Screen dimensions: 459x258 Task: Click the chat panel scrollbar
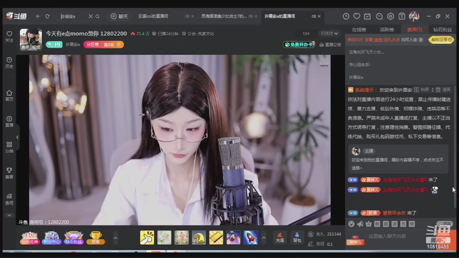(x=454, y=146)
